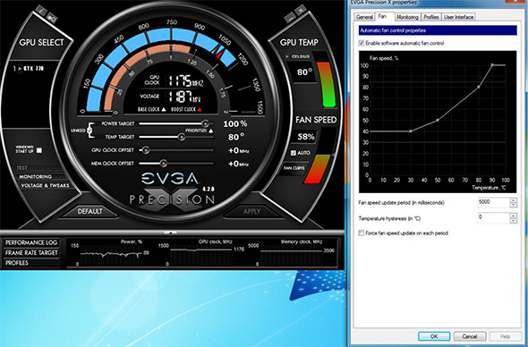Open the Monitoring button in left panel
The width and height of the screenshot is (528, 347).
pyautogui.click(x=36, y=177)
